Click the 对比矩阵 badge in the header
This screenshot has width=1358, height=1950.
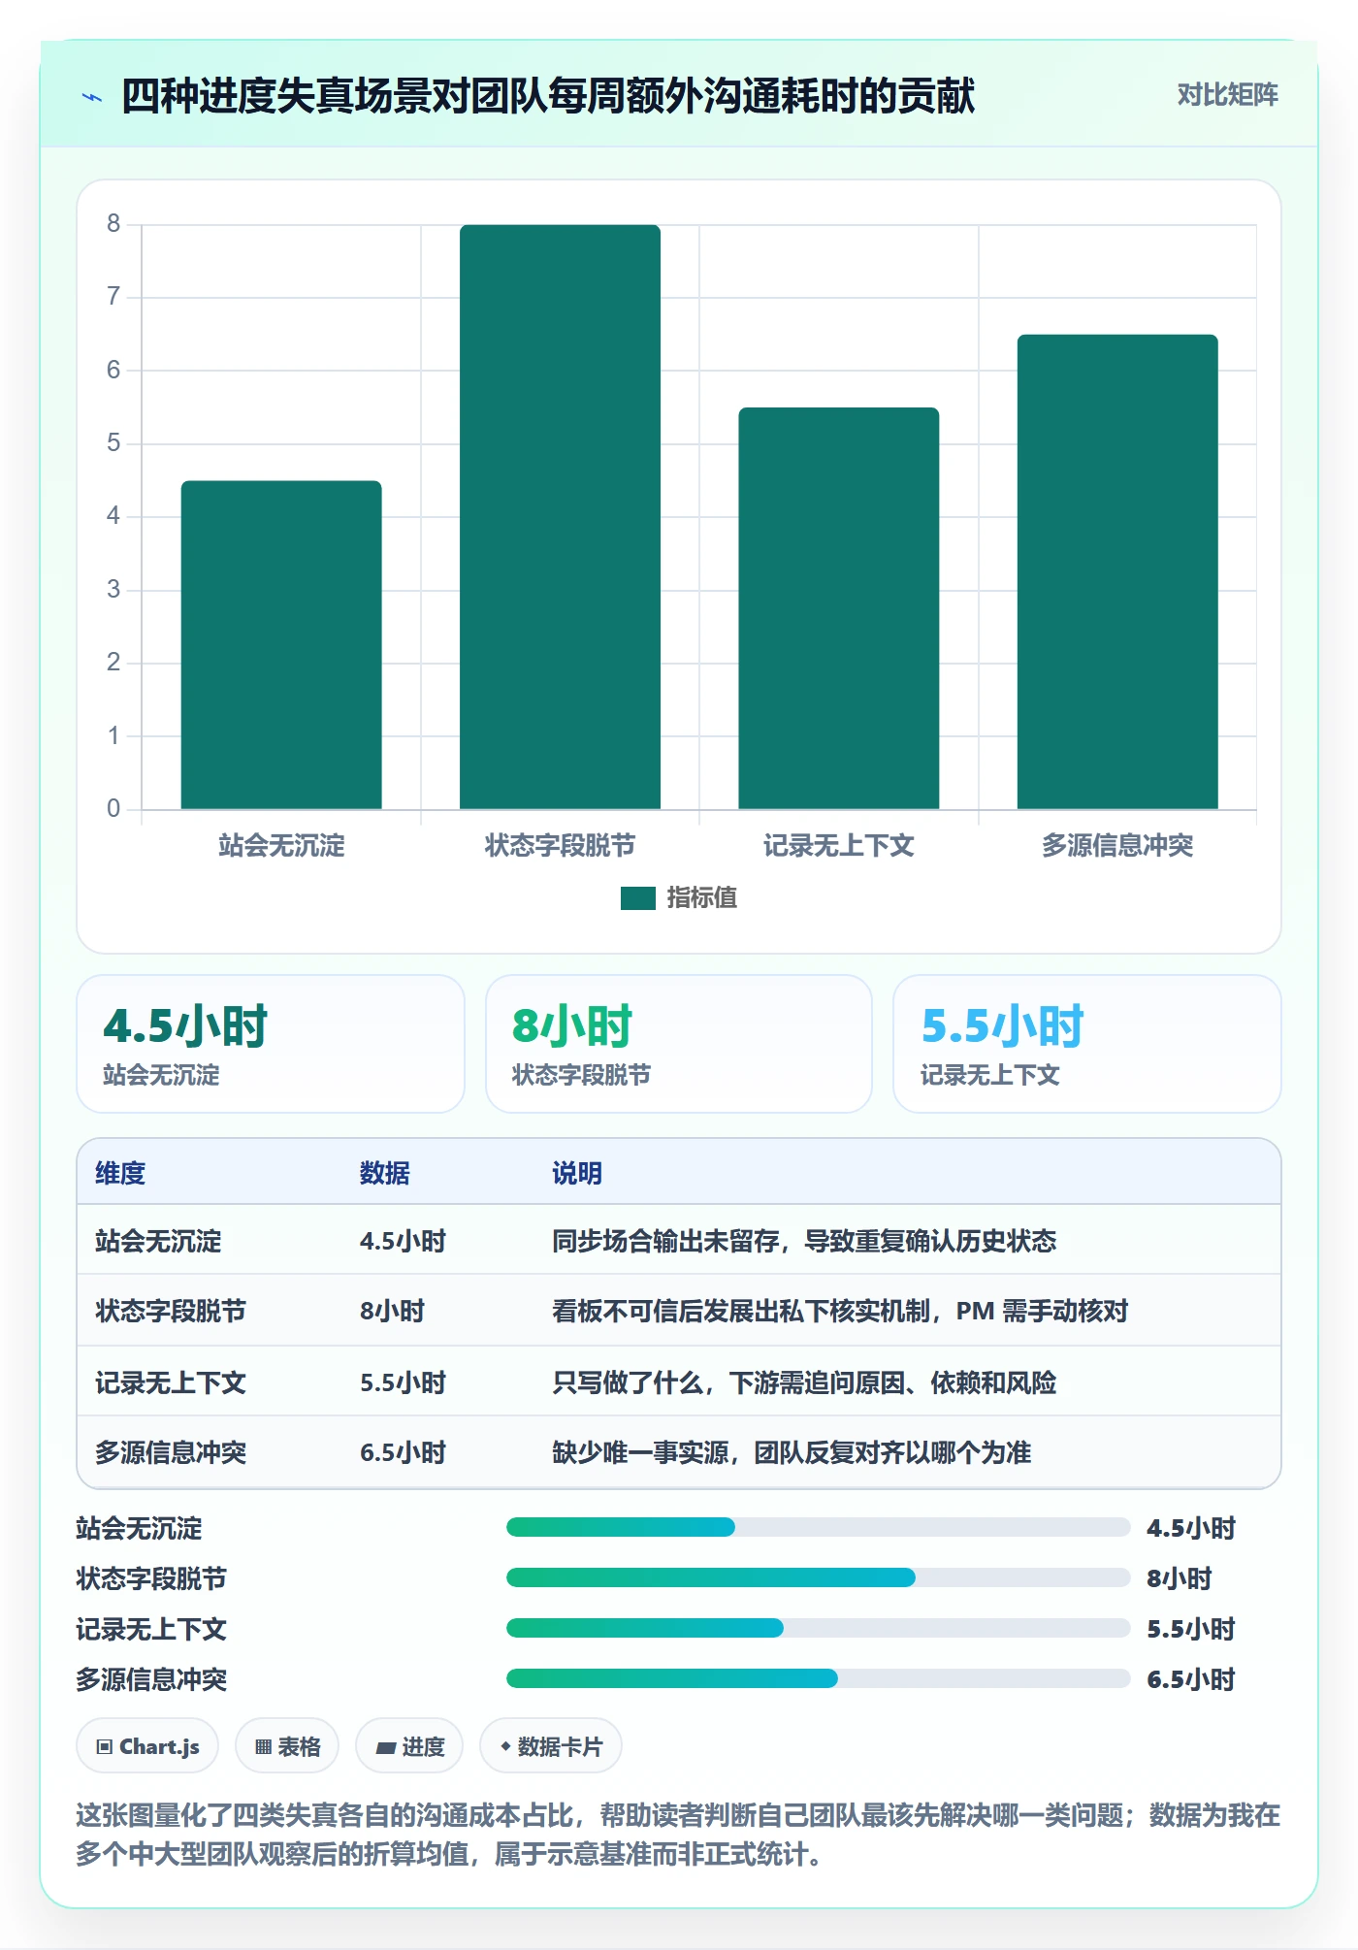click(1227, 95)
